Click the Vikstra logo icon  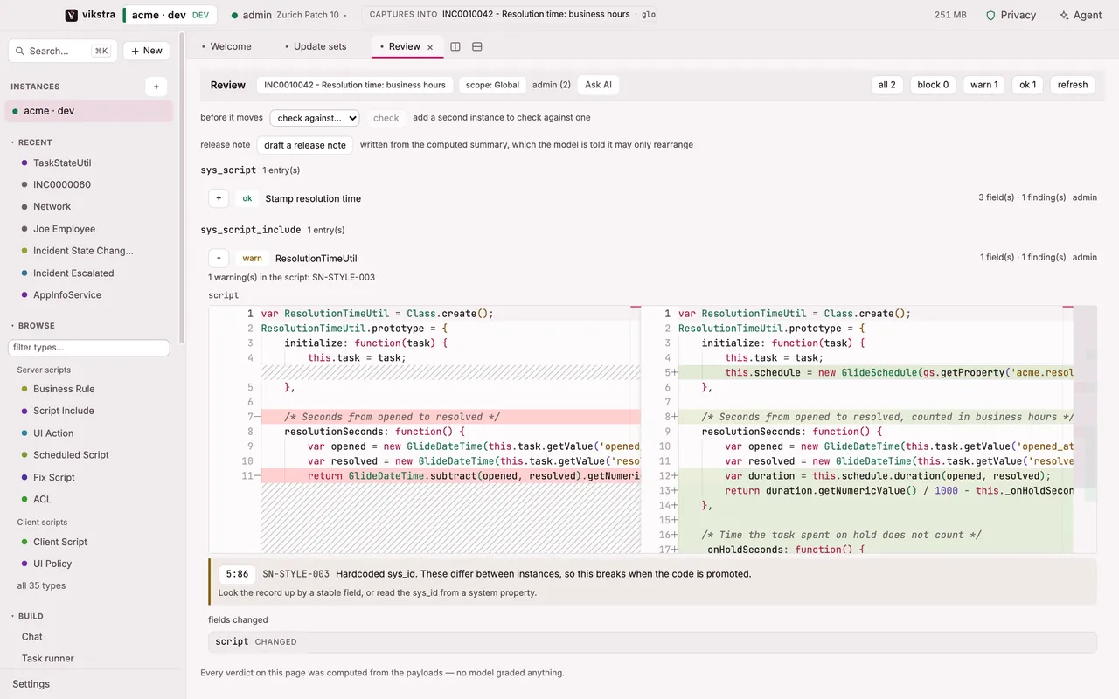click(x=71, y=15)
